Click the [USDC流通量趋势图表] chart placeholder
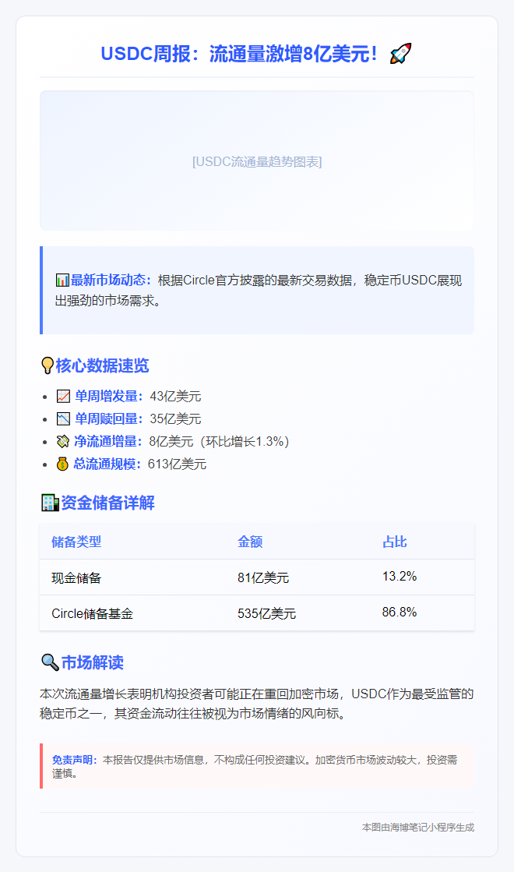514x872 pixels. coord(257,161)
